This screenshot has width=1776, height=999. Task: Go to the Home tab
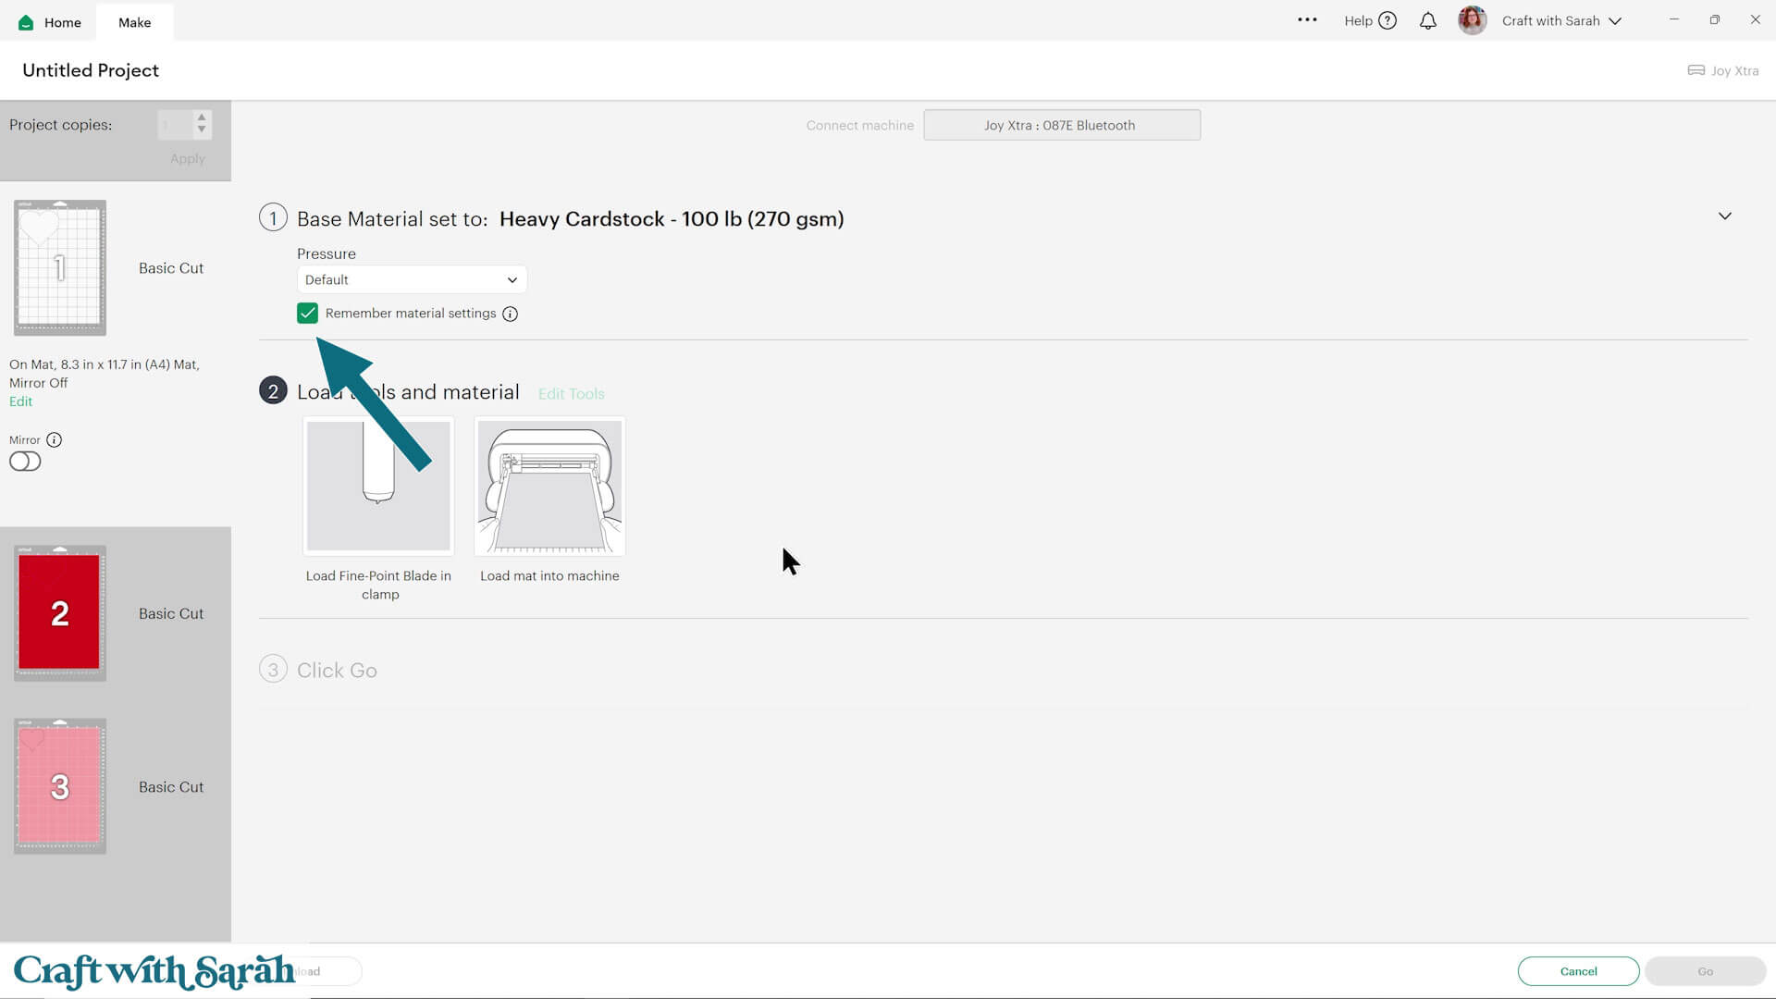coord(62,22)
